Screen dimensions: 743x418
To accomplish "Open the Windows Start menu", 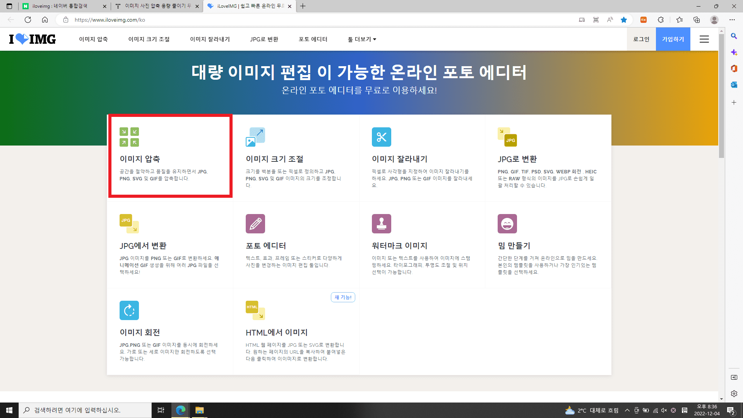I will click(x=9, y=410).
